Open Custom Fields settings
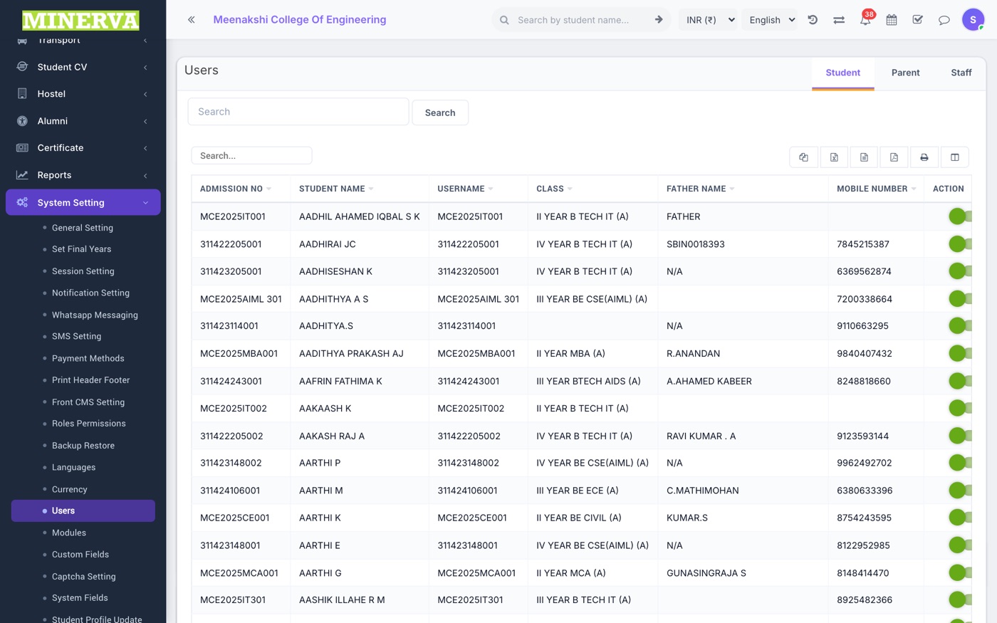This screenshot has width=997, height=623. (80, 555)
